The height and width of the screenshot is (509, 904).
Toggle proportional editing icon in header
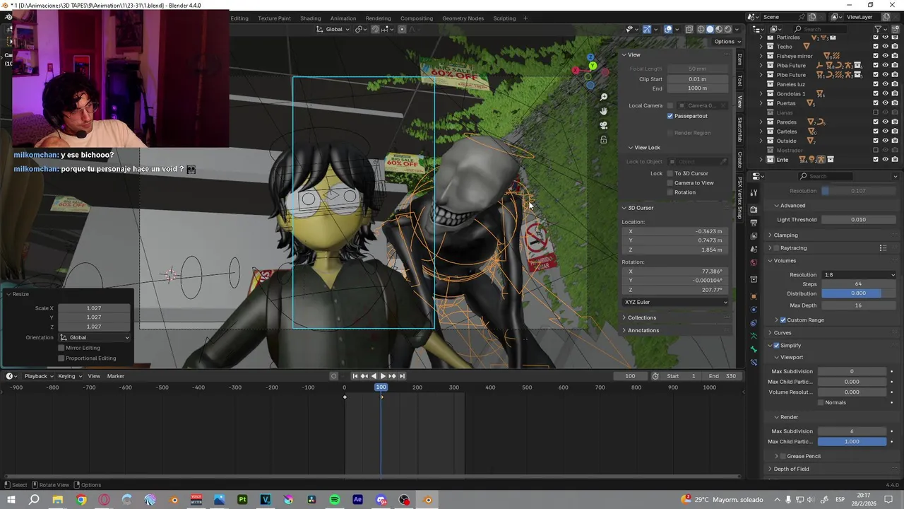coord(402,30)
